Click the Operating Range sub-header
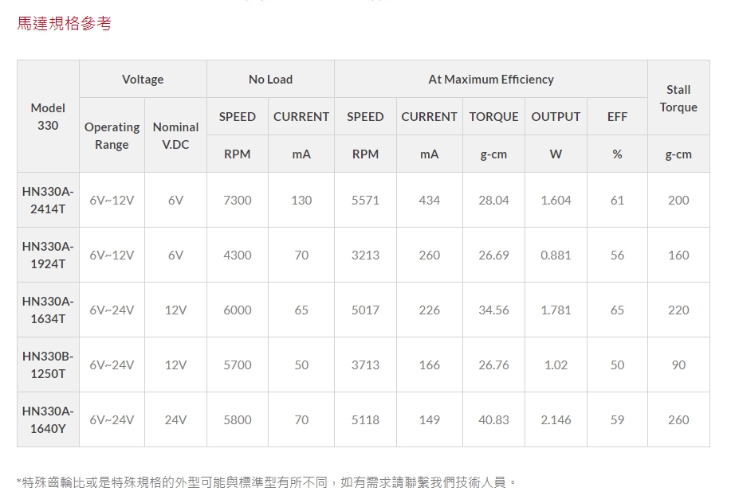The height and width of the screenshot is (503, 731). point(112,136)
